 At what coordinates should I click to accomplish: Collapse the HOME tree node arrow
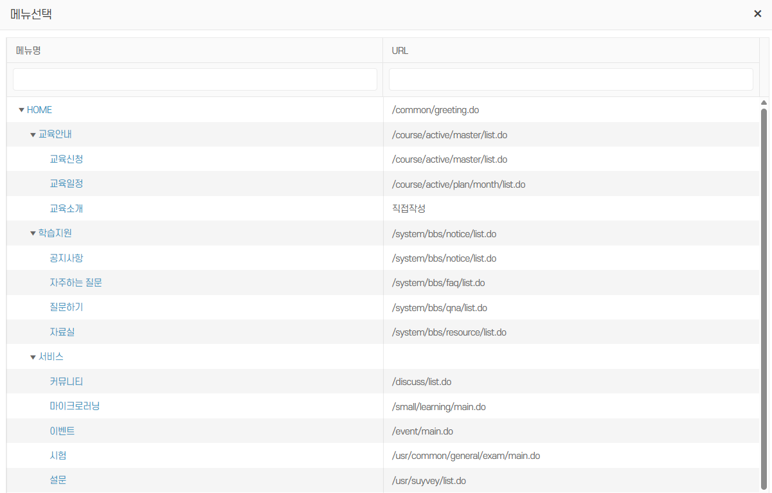21,110
